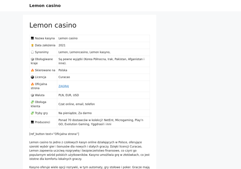
Task: Go to the Lemon casino site title
Action: click(x=45, y=6)
